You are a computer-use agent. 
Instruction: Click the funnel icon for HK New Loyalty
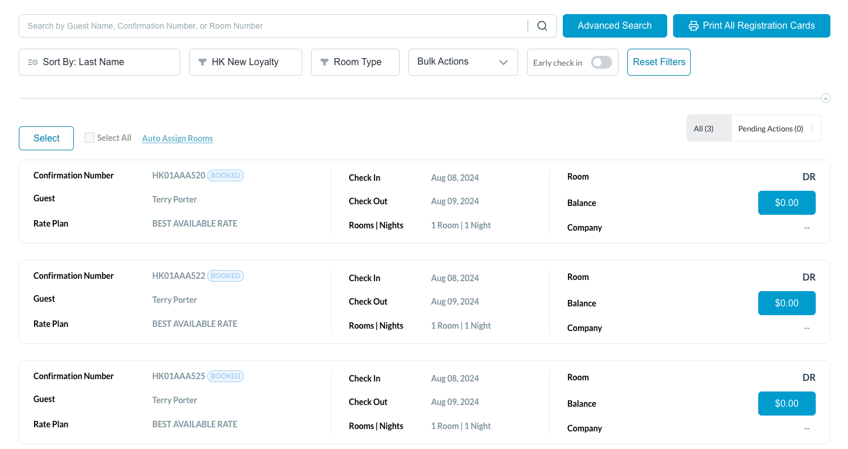click(x=202, y=62)
